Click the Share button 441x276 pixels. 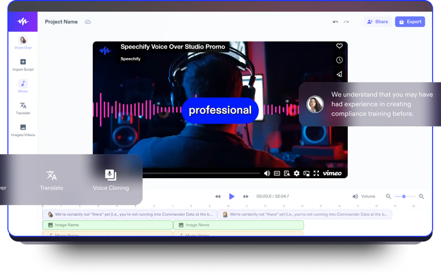[378, 22]
